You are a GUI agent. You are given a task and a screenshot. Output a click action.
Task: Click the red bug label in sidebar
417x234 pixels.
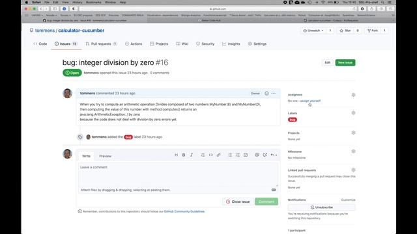pyautogui.click(x=293, y=120)
